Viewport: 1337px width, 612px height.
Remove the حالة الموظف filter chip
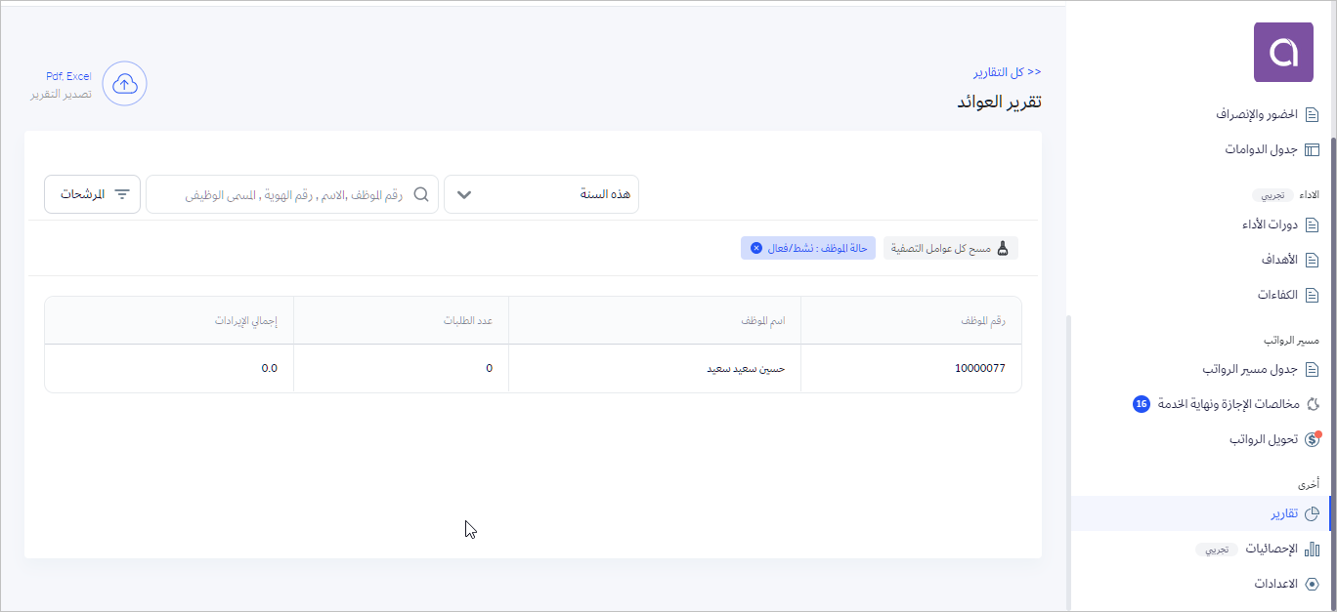coord(755,248)
